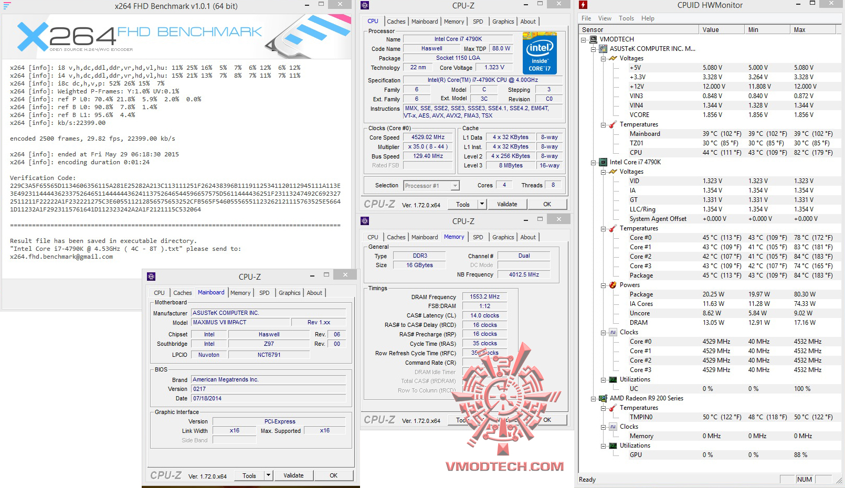Collapse the Intel Core i7 4790K node
This screenshot has height=488, width=845.
(x=594, y=163)
